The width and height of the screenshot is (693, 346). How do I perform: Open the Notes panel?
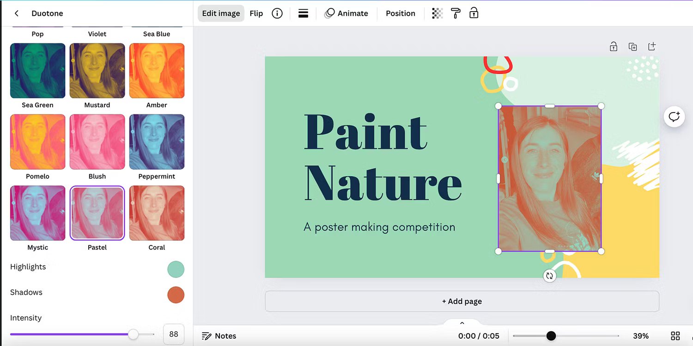(219, 336)
